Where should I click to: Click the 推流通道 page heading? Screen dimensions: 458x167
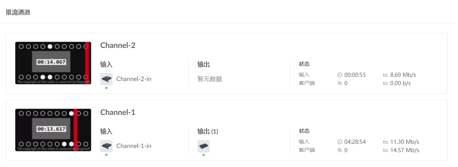click(18, 12)
